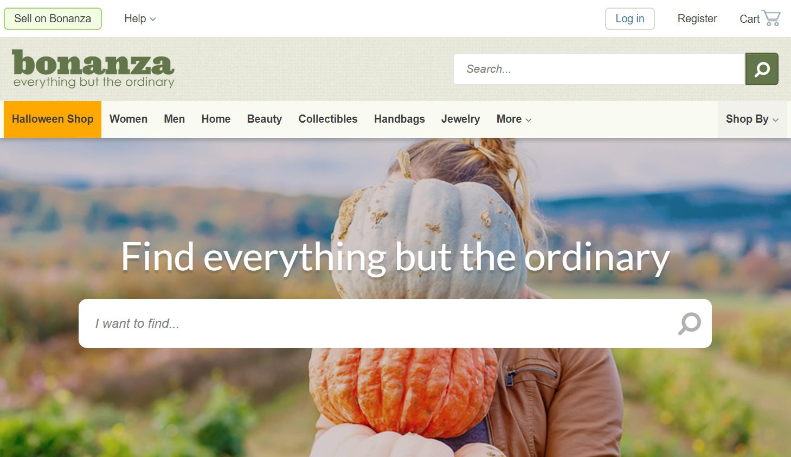Go home via the bonanza logo
This screenshot has height=457, width=791.
(x=93, y=69)
